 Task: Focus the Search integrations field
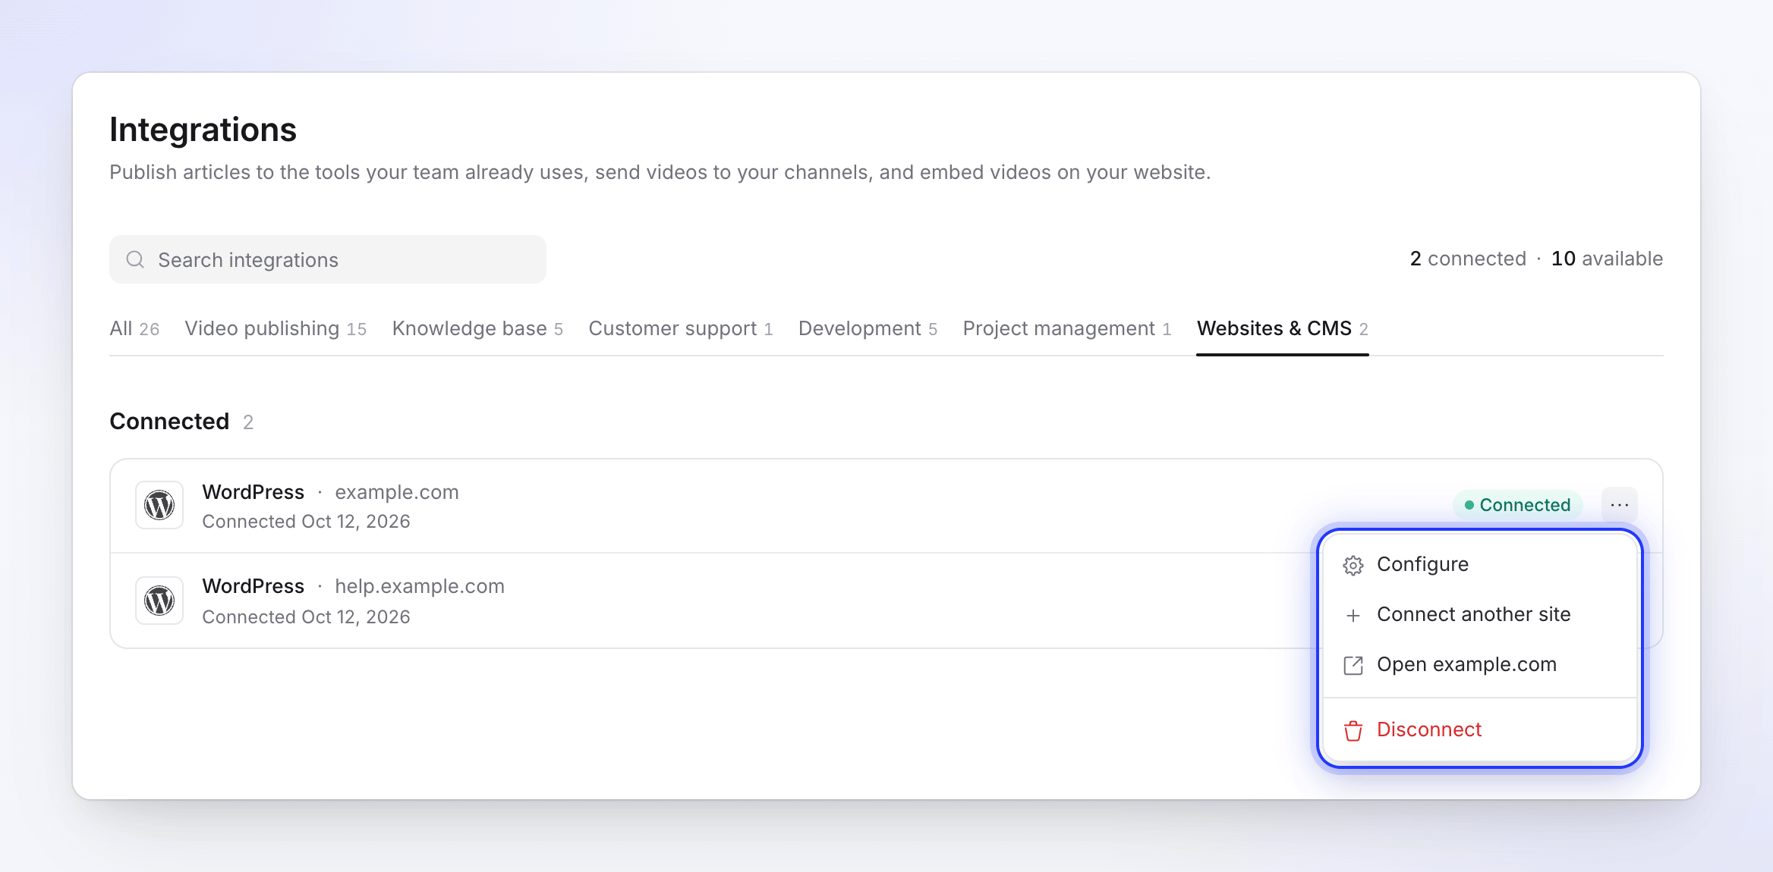[328, 259]
